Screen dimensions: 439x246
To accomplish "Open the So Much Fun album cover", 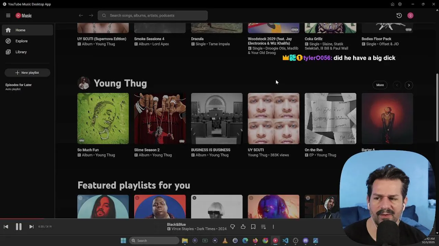I will [103, 119].
